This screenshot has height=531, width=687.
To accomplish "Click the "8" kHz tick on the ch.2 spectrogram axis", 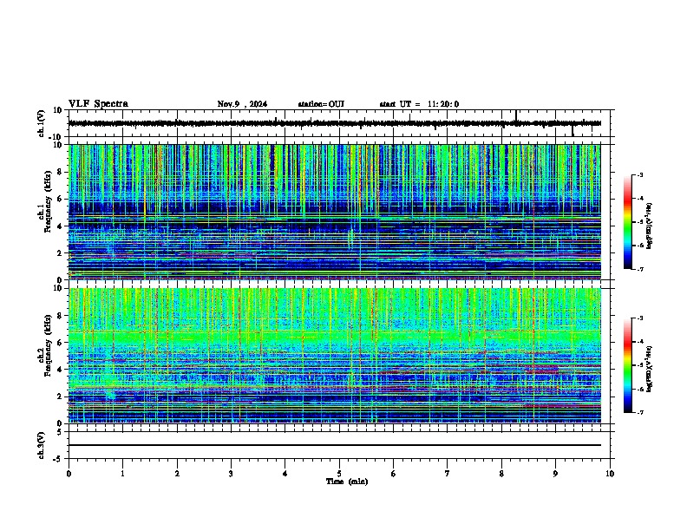I will (x=61, y=316).
